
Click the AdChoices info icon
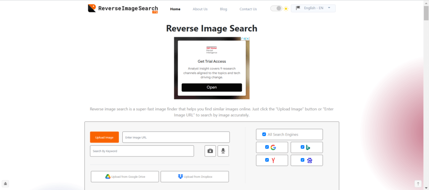click(244, 39)
